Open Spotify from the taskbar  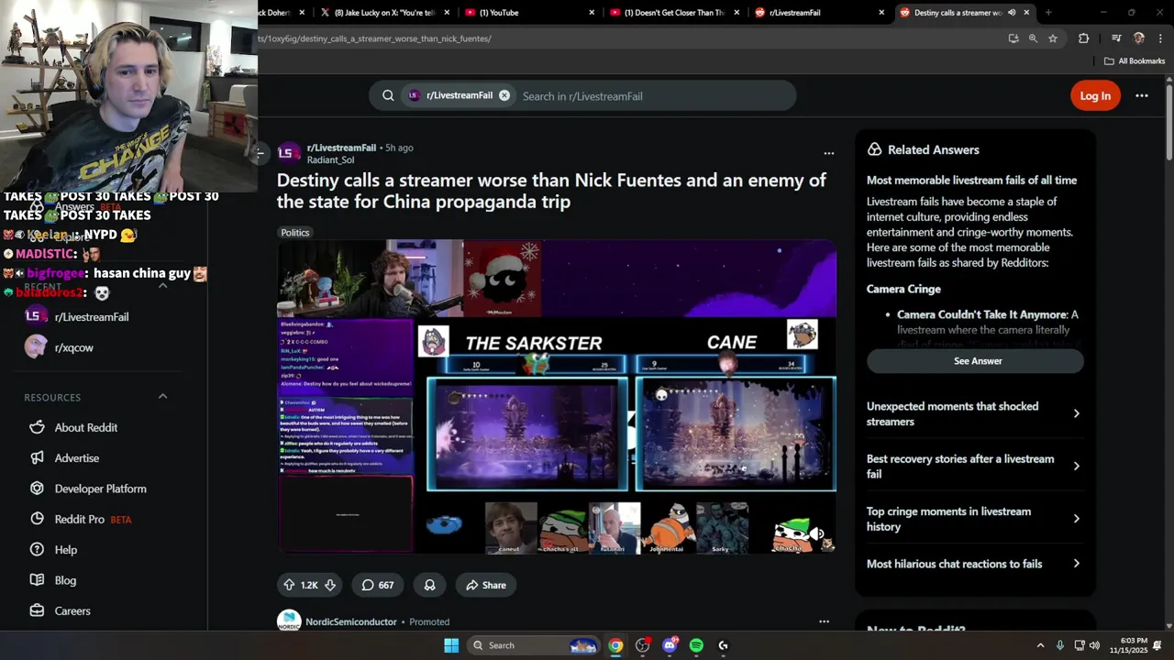[x=696, y=645]
